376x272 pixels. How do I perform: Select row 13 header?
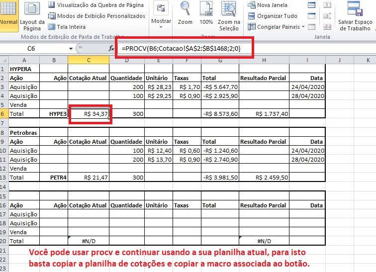pos(4,178)
